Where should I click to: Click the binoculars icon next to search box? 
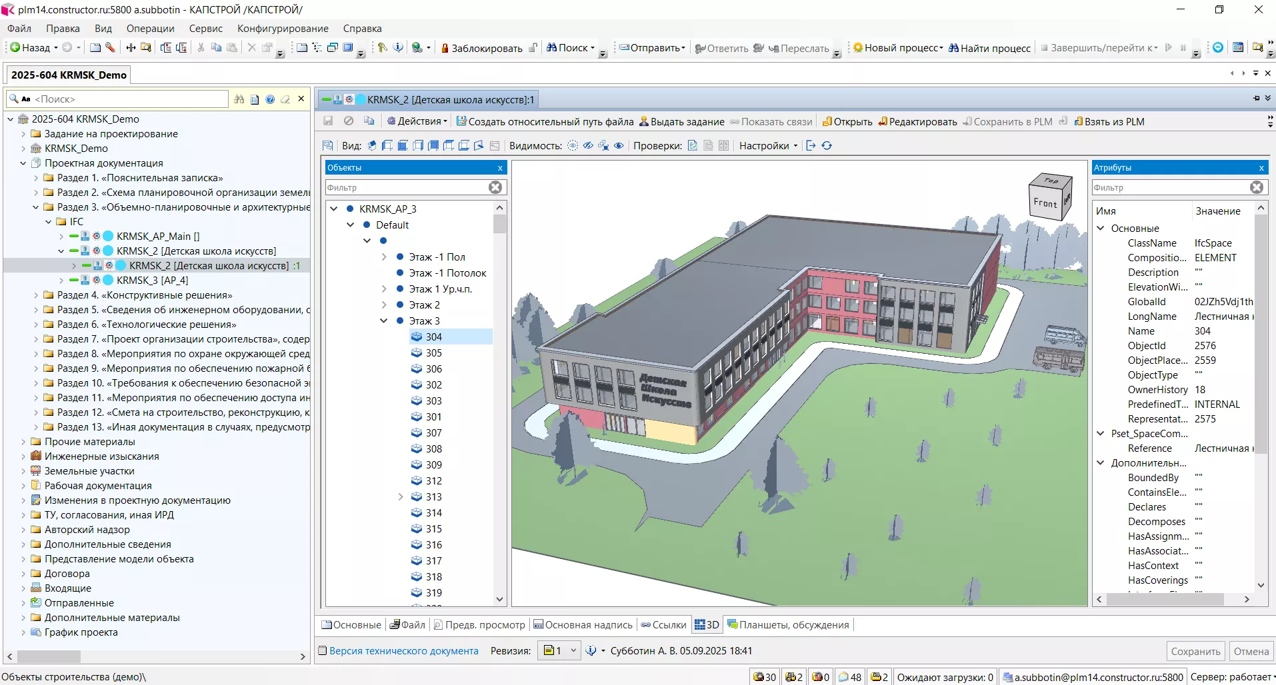click(x=239, y=99)
